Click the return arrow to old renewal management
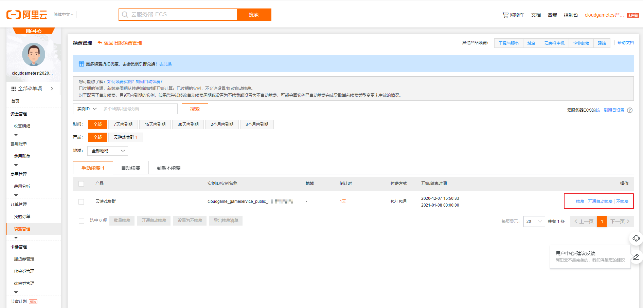 coord(100,42)
